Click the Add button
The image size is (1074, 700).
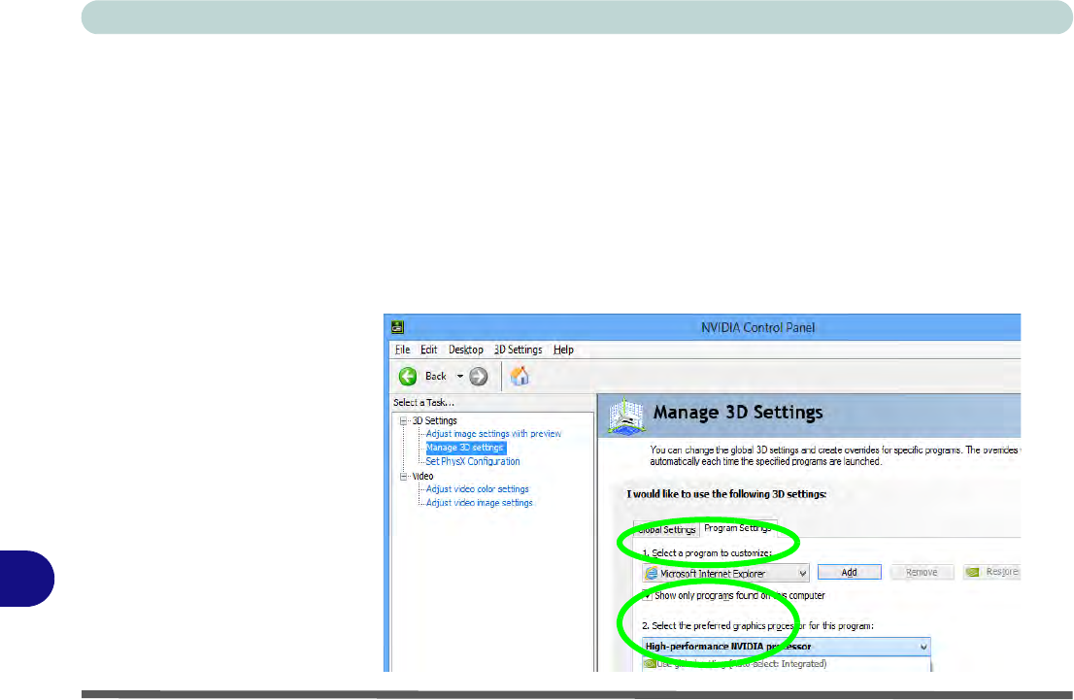pyautogui.click(x=850, y=573)
